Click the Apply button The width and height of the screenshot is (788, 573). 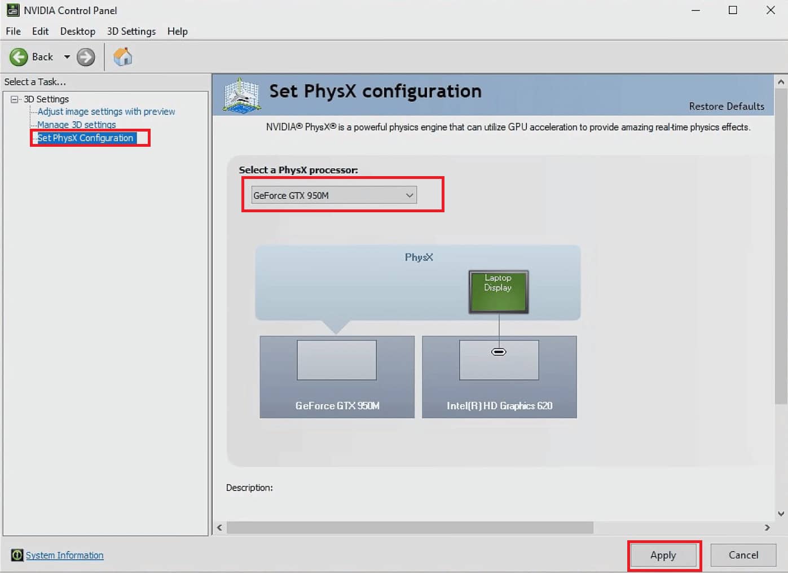pos(663,555)
